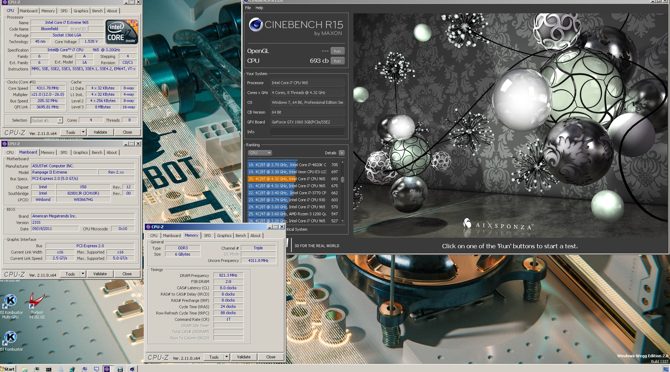This screenshot has height=372, width=670.
Task: Activate the purple CPU-Z taskbar button
Action: 107,369
